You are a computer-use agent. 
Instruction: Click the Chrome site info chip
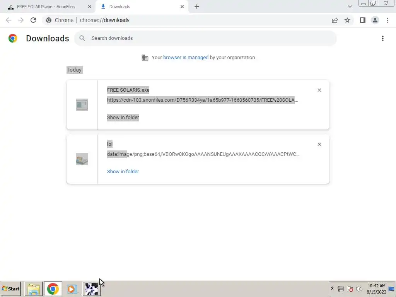click(60, 20)
